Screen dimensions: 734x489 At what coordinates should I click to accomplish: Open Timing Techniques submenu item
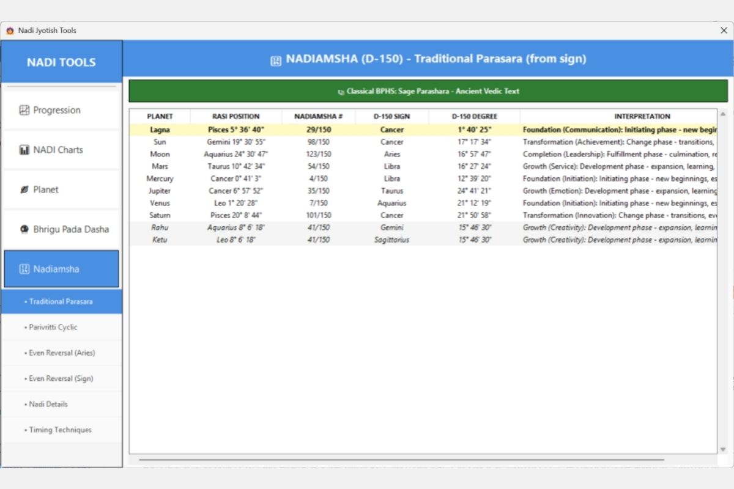pos(61,430)
